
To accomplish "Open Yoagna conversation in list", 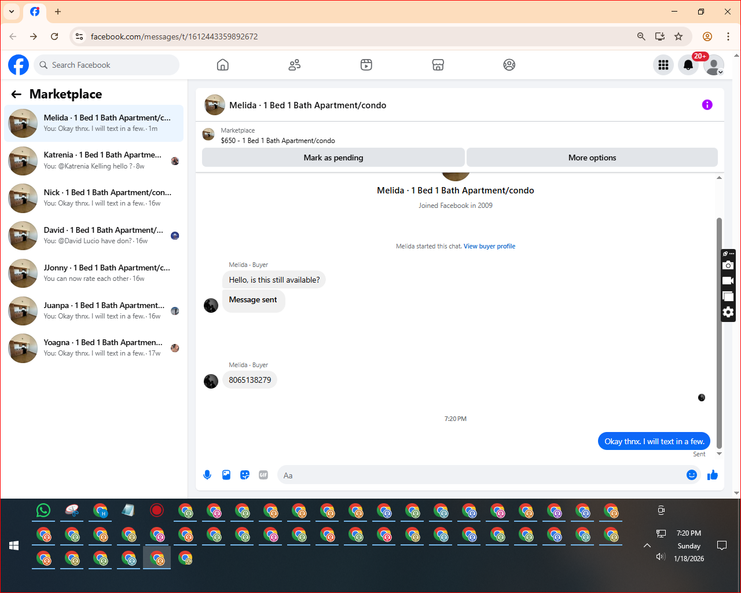I will (94, 348).
